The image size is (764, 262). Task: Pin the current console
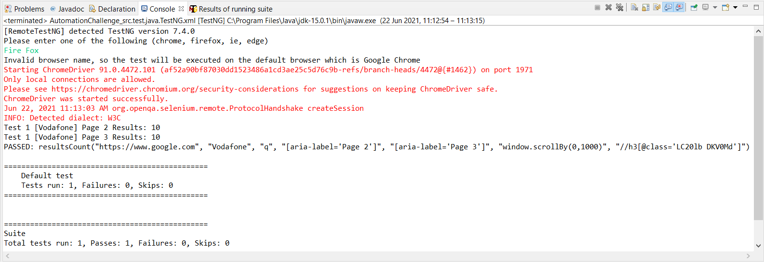click(x=694, y=7)
